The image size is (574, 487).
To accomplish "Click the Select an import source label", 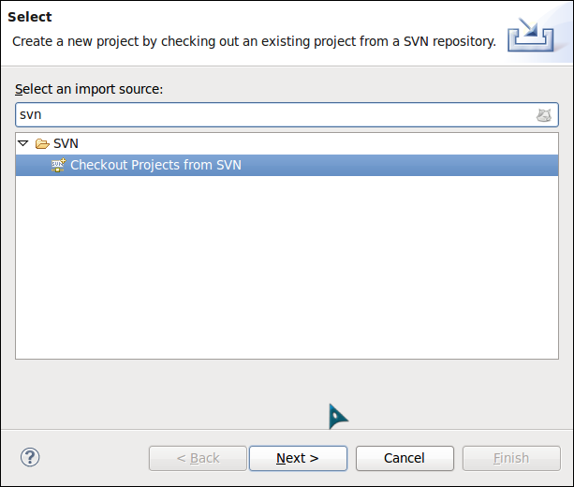I will 89,89.
